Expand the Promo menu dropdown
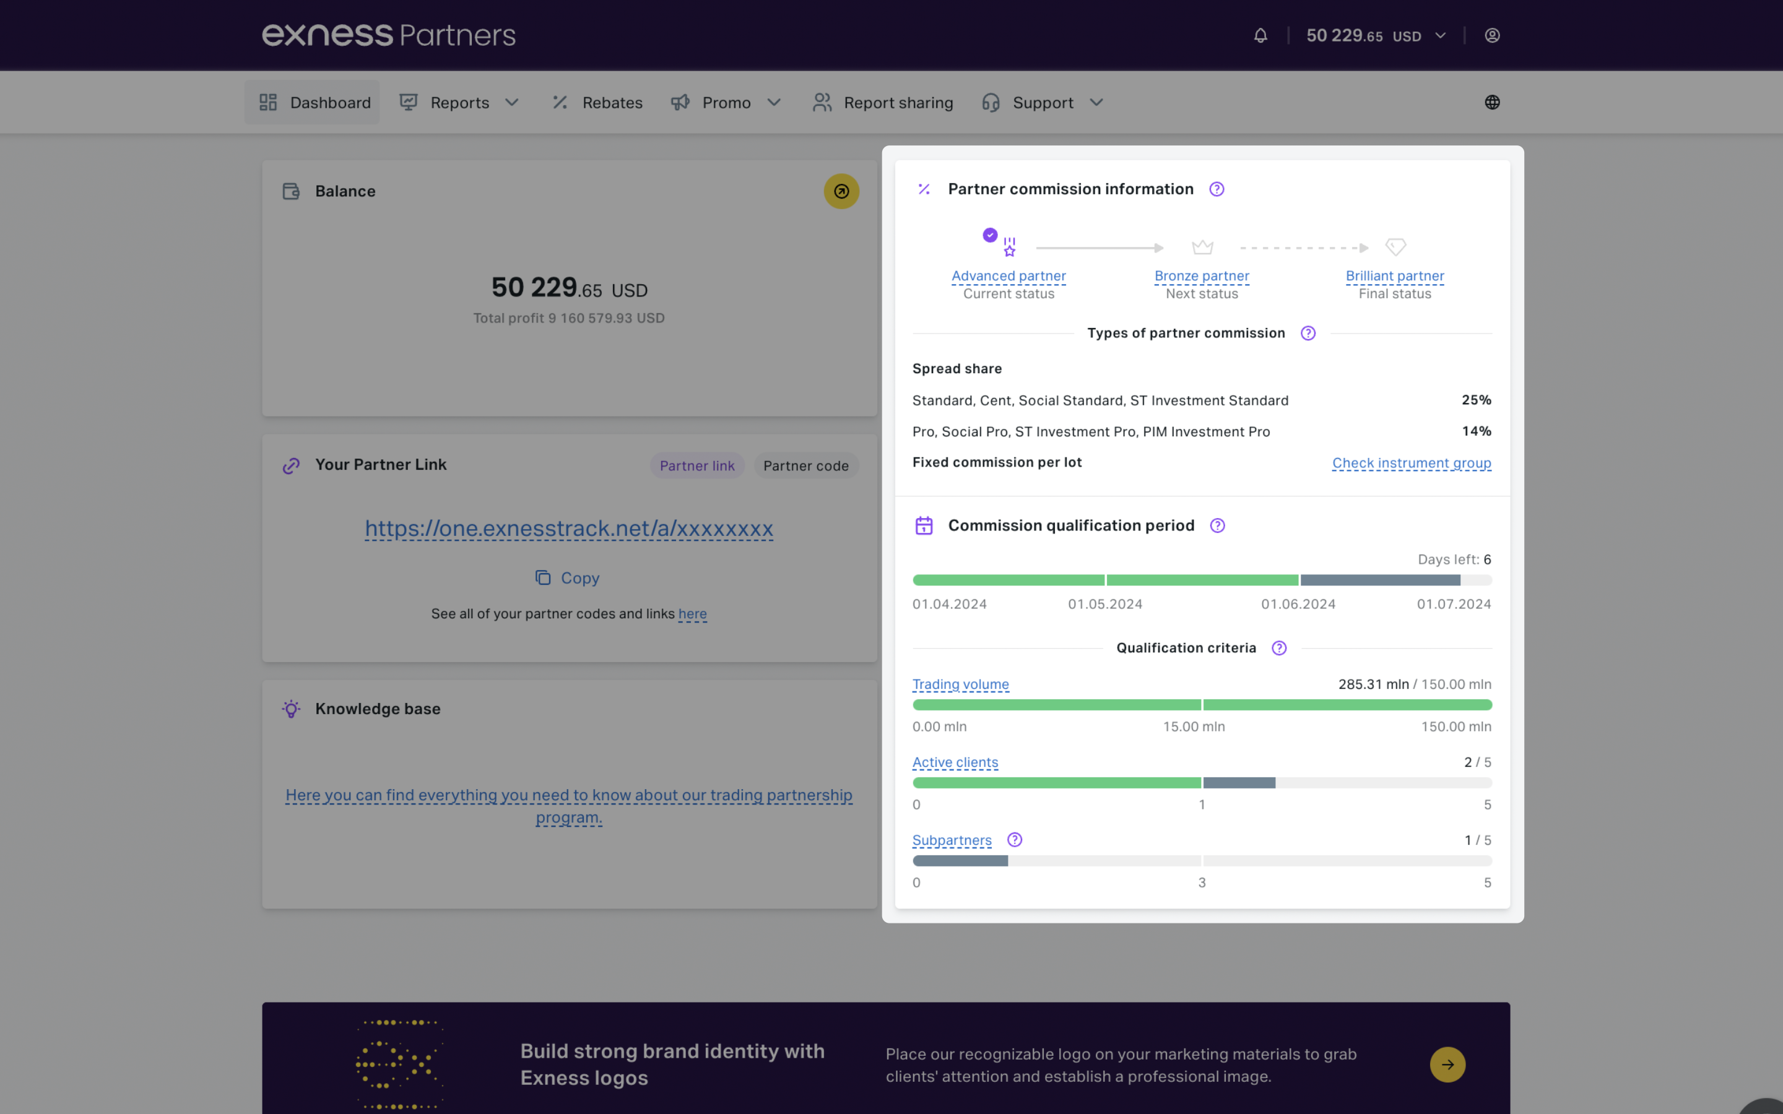 pyautogui.click(x=774, y=102)
